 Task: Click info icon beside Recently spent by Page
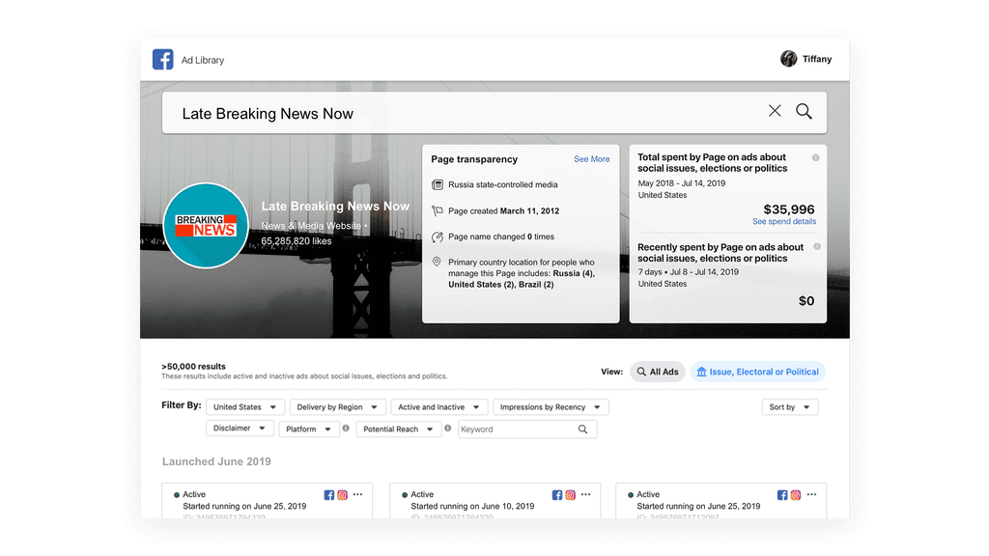[816, 247]
